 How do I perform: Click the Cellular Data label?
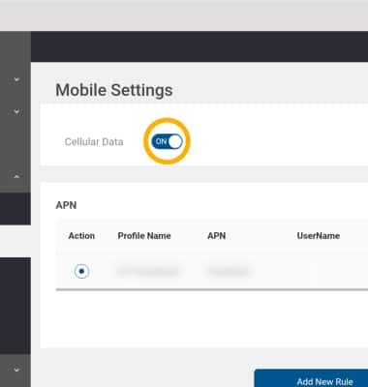coord(94,142)
